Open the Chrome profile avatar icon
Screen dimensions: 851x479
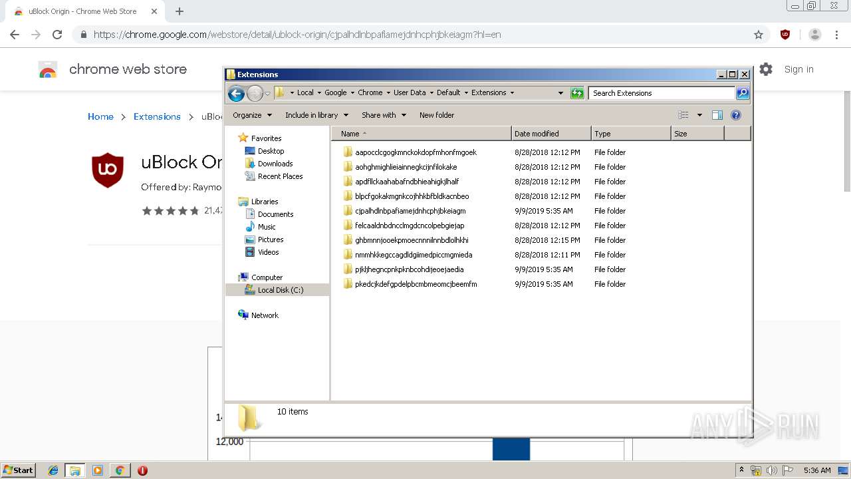pyautogui.click(x=815, y=35)
